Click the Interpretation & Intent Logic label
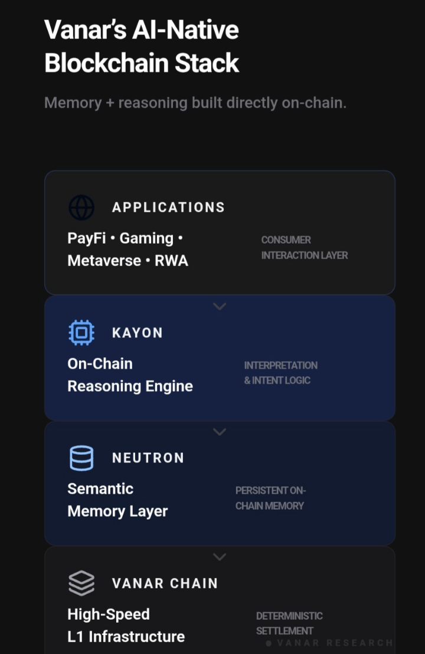Screen dimensions: 425x654 pos(280,373)
